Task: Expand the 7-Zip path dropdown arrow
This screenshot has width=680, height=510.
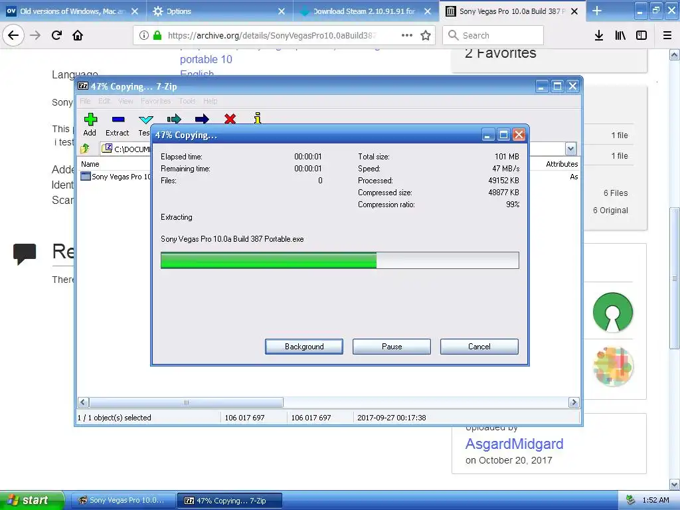Action: [570, 149]
